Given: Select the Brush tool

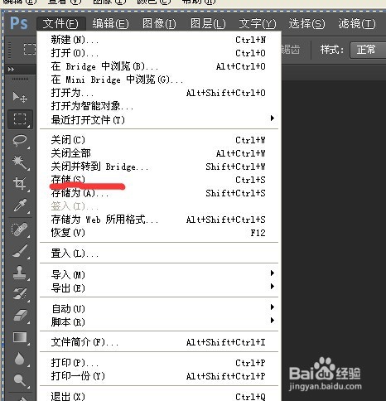Looking at the screenshot, I should point(20,251).
